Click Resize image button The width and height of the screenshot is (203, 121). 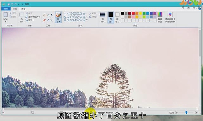coord(33,17)
